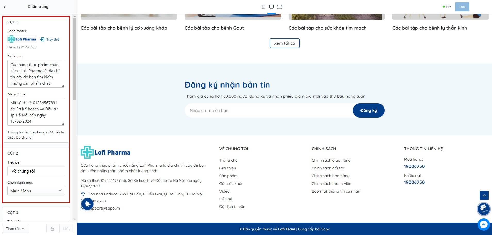Open the Giới thiệu footer link
This screenshot has width=492, height=235.
(x=228, y=168)
